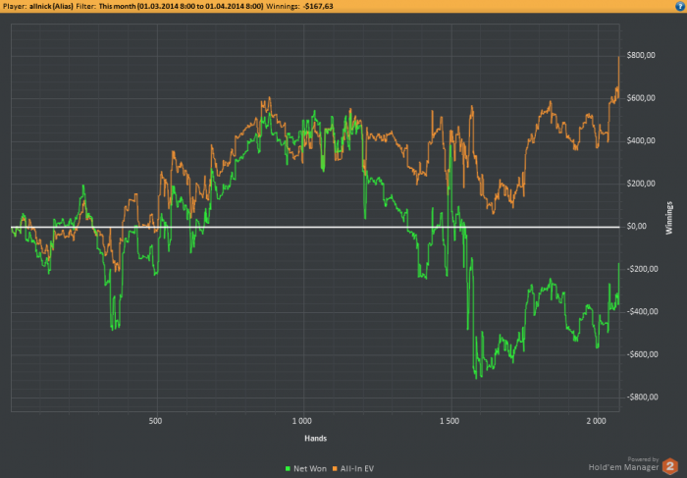
Task: Click the 'Winnings' vertical axis title
Action: 669,218
